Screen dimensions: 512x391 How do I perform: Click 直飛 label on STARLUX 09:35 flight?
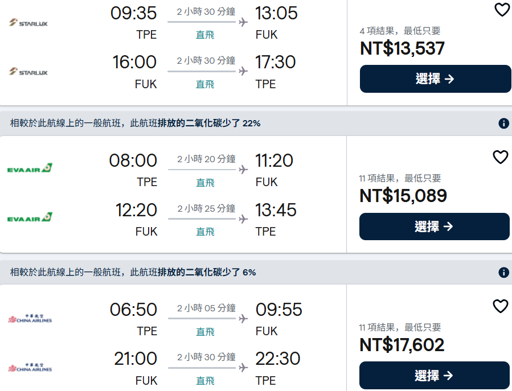pyautogui.click(x=205, y=35)
